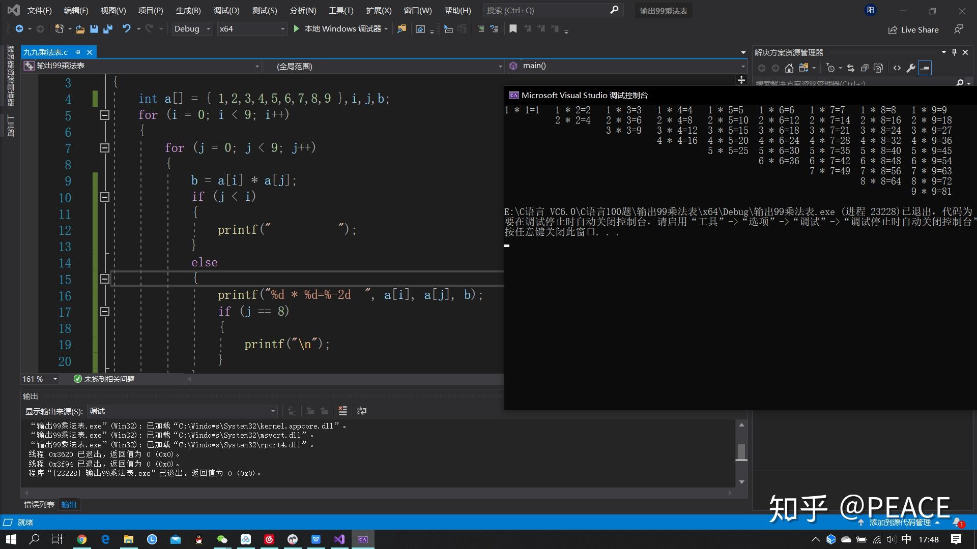Open the 调试(D) menu
This screenshot has width=977, height=549.
226,10
